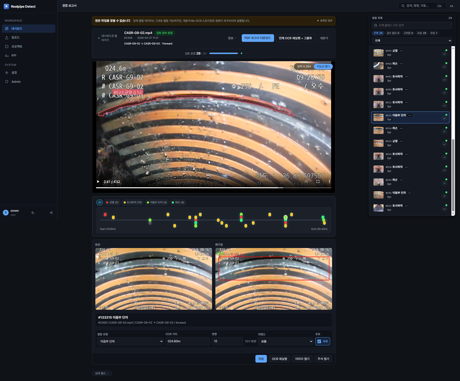The image size is (460, 381).
Task: Select the 전체 29 filter tab
Action: pyautogui.click(x=378, y=33)
